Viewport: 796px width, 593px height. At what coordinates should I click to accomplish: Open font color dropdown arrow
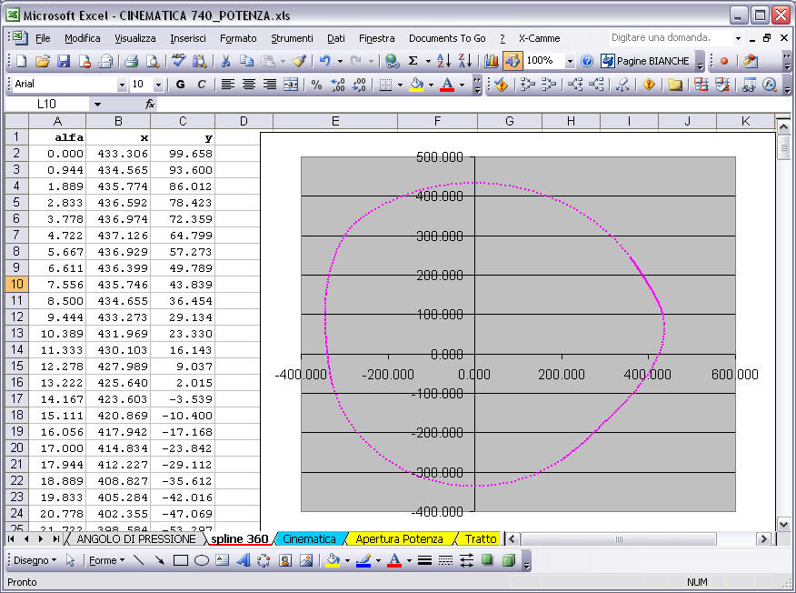point(462,85)
